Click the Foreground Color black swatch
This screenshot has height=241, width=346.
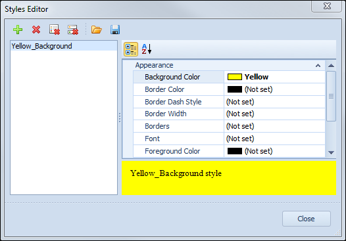click(235, 151)
